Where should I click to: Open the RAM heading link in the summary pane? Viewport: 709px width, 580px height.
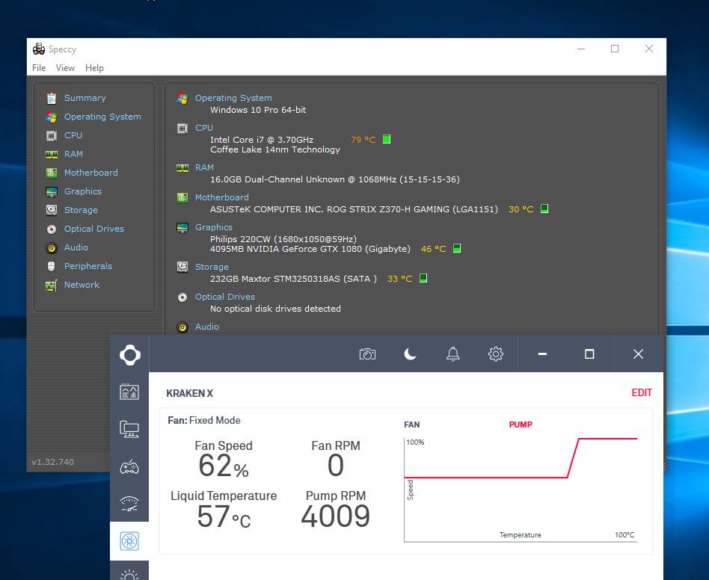click(204, 167)
